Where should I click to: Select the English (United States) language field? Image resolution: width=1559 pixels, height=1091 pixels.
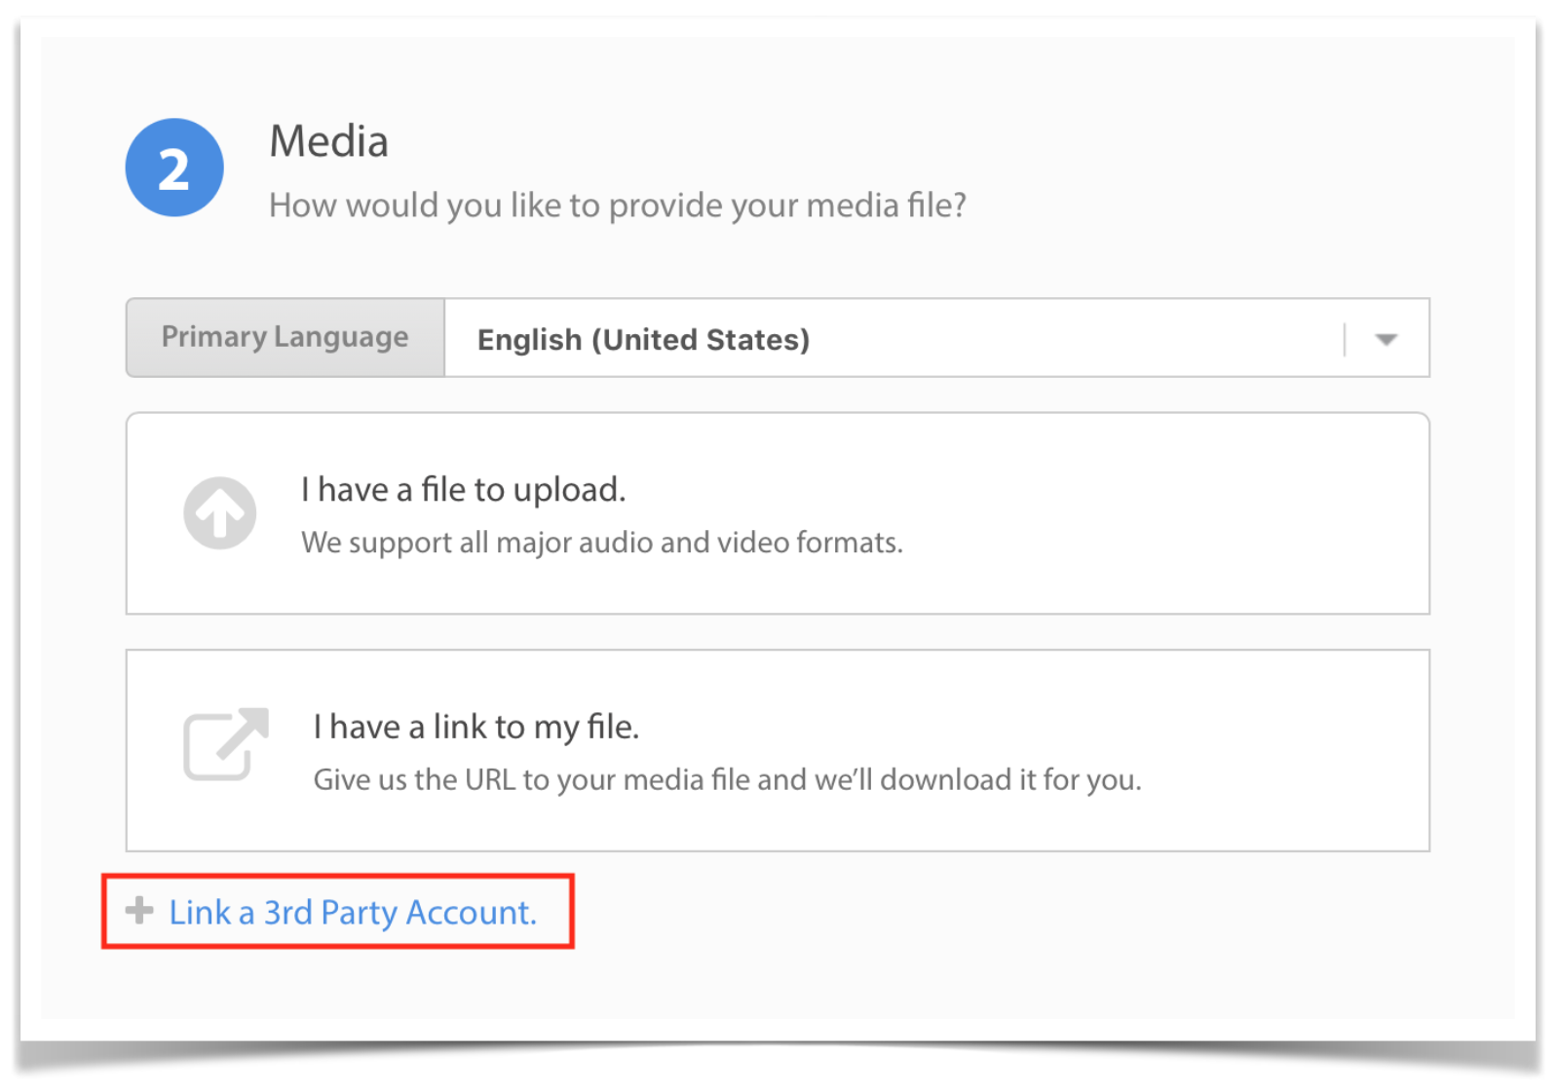click(936, 338)
